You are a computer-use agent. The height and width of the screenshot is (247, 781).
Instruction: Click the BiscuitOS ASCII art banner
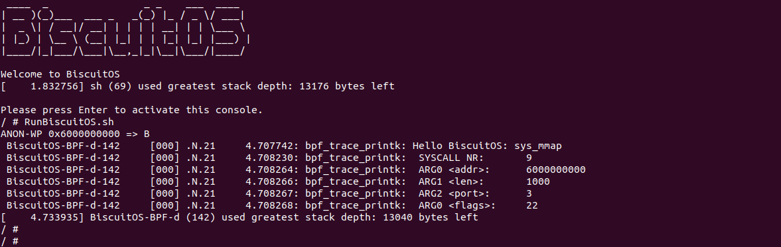point(125,29)
